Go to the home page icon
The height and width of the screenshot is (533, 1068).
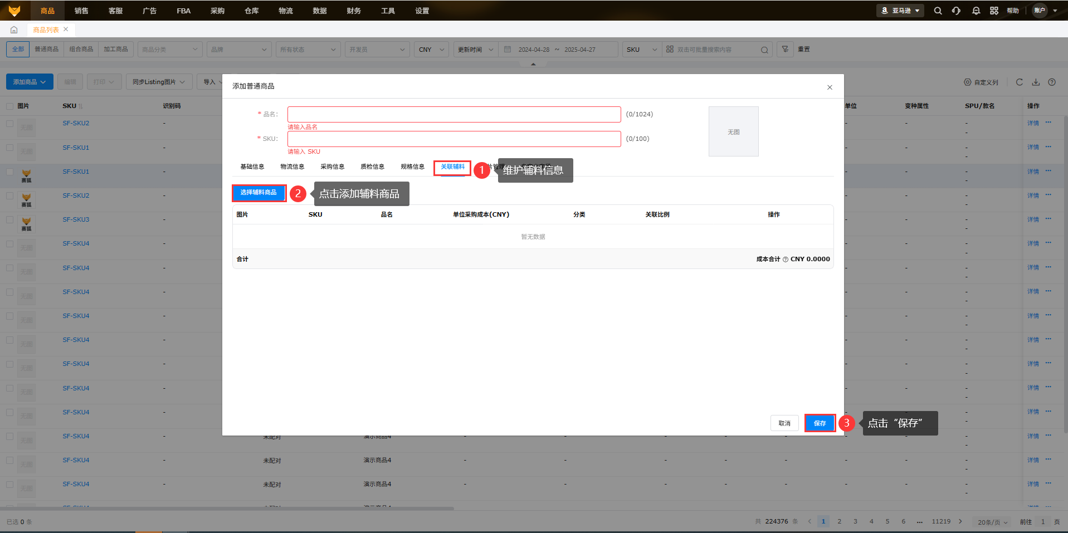coord(14,30)
